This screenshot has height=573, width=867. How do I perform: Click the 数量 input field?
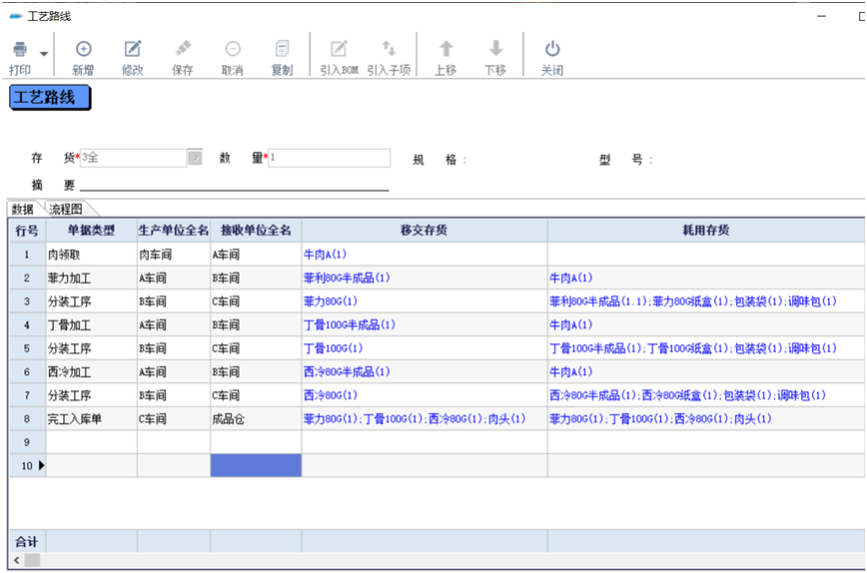click(x=329, y=158)
